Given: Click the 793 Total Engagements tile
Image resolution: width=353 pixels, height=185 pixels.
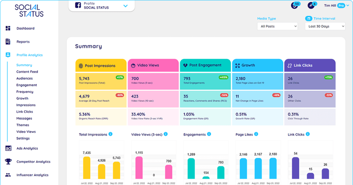Looking at the screenshot, I should [205, 81].
